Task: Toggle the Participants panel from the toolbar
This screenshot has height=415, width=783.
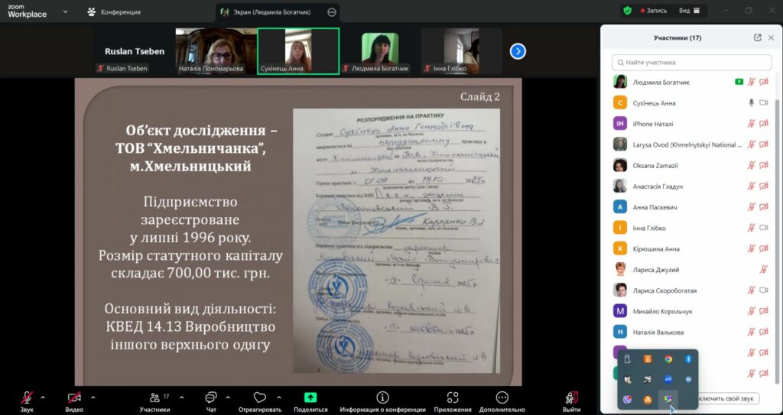Action: (154, 397)
